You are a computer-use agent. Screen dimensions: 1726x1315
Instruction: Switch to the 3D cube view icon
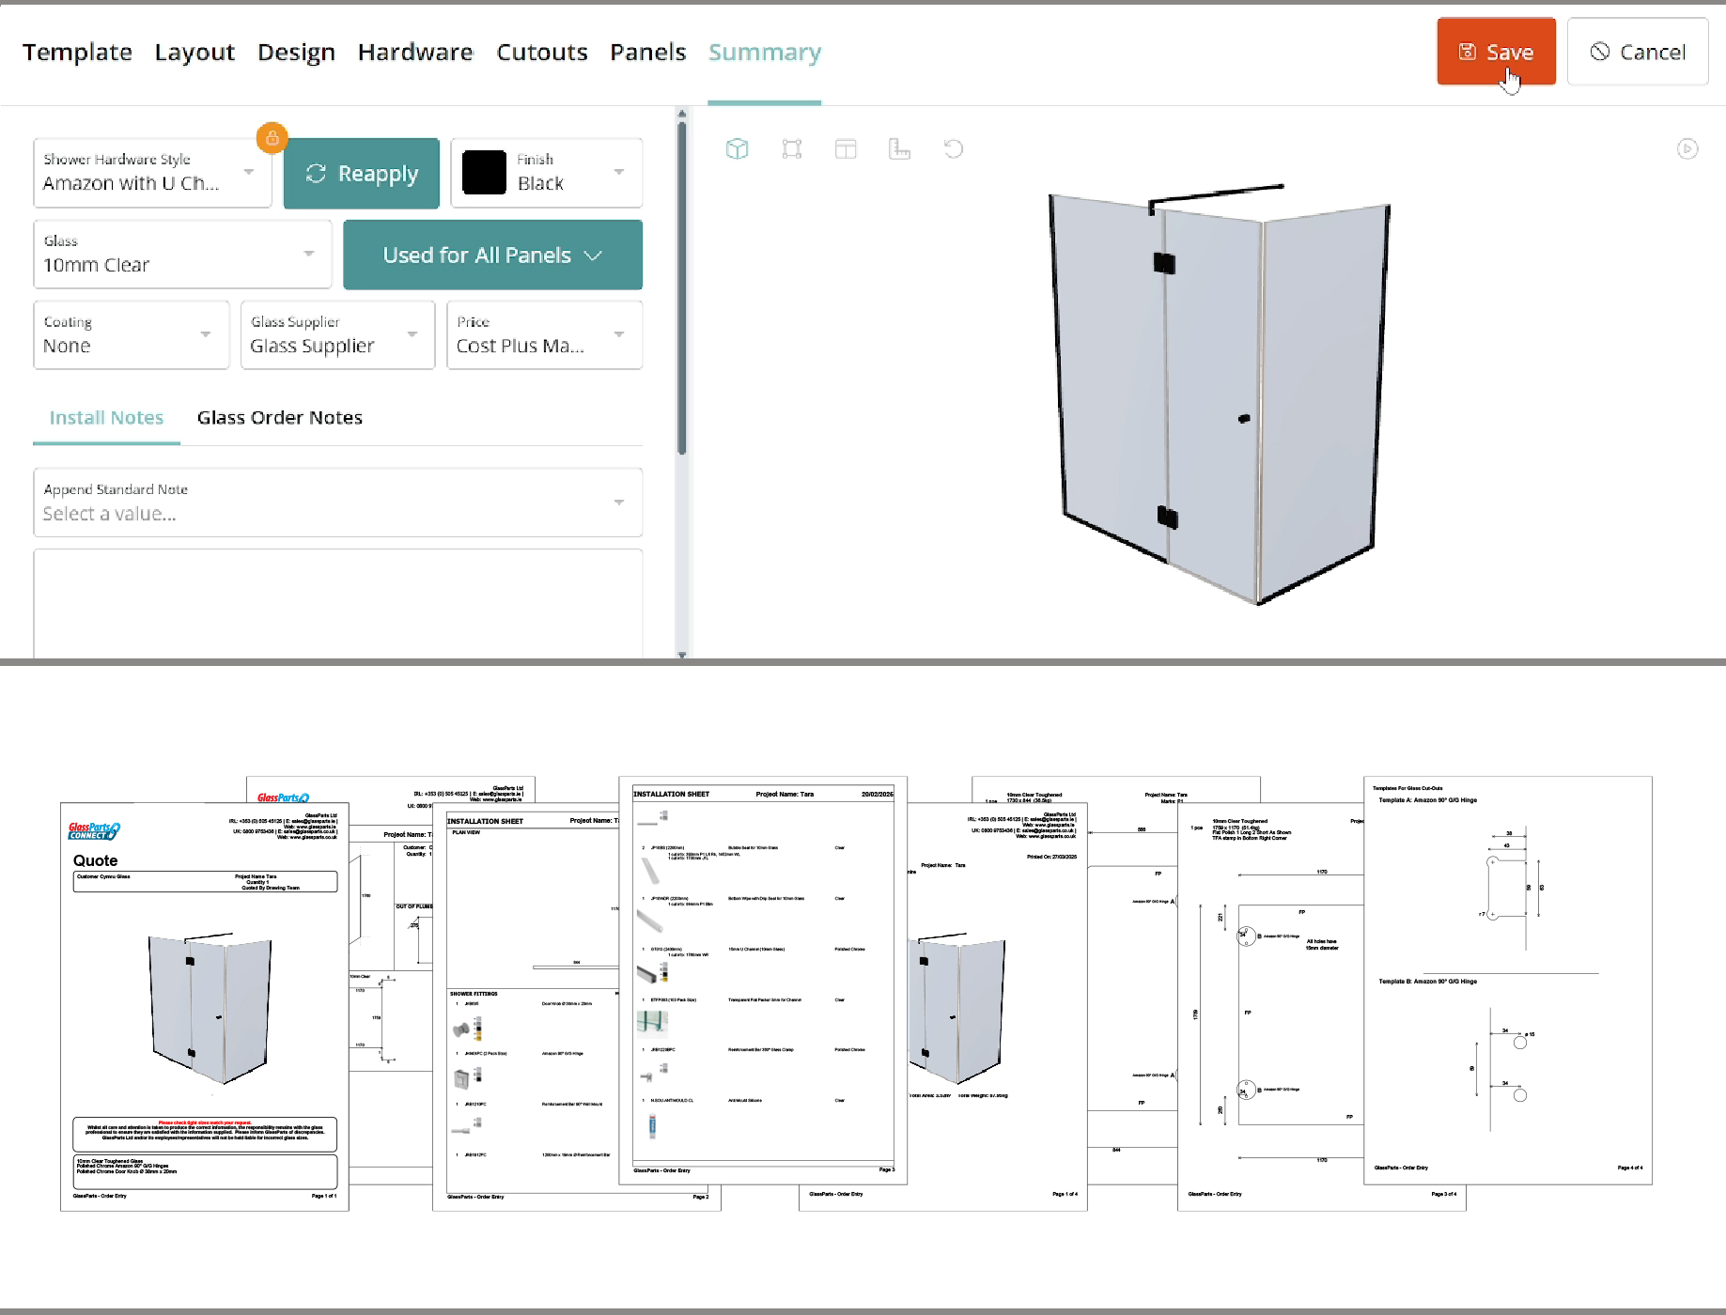(x=738, y=148)
